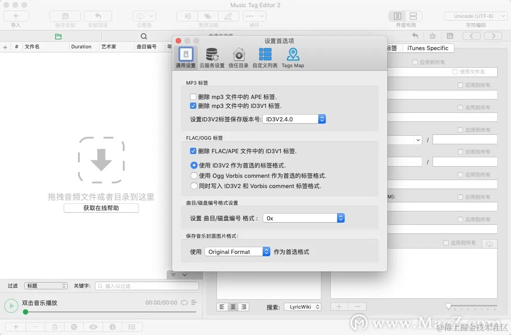The image size is (511, 335).
Task: Open Tags Map preferences pane
Action: pos(293,58)
